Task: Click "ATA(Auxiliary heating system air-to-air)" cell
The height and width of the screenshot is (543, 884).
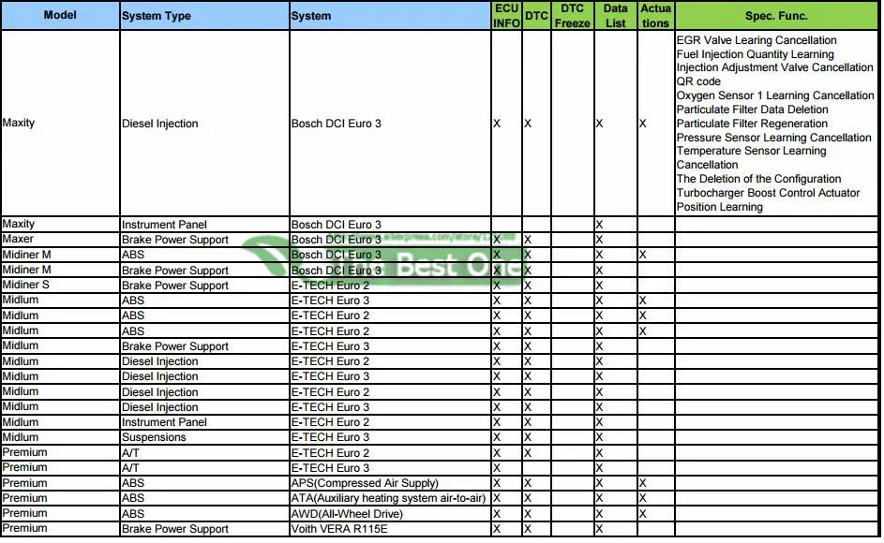Action: click(x=388, y=498)
